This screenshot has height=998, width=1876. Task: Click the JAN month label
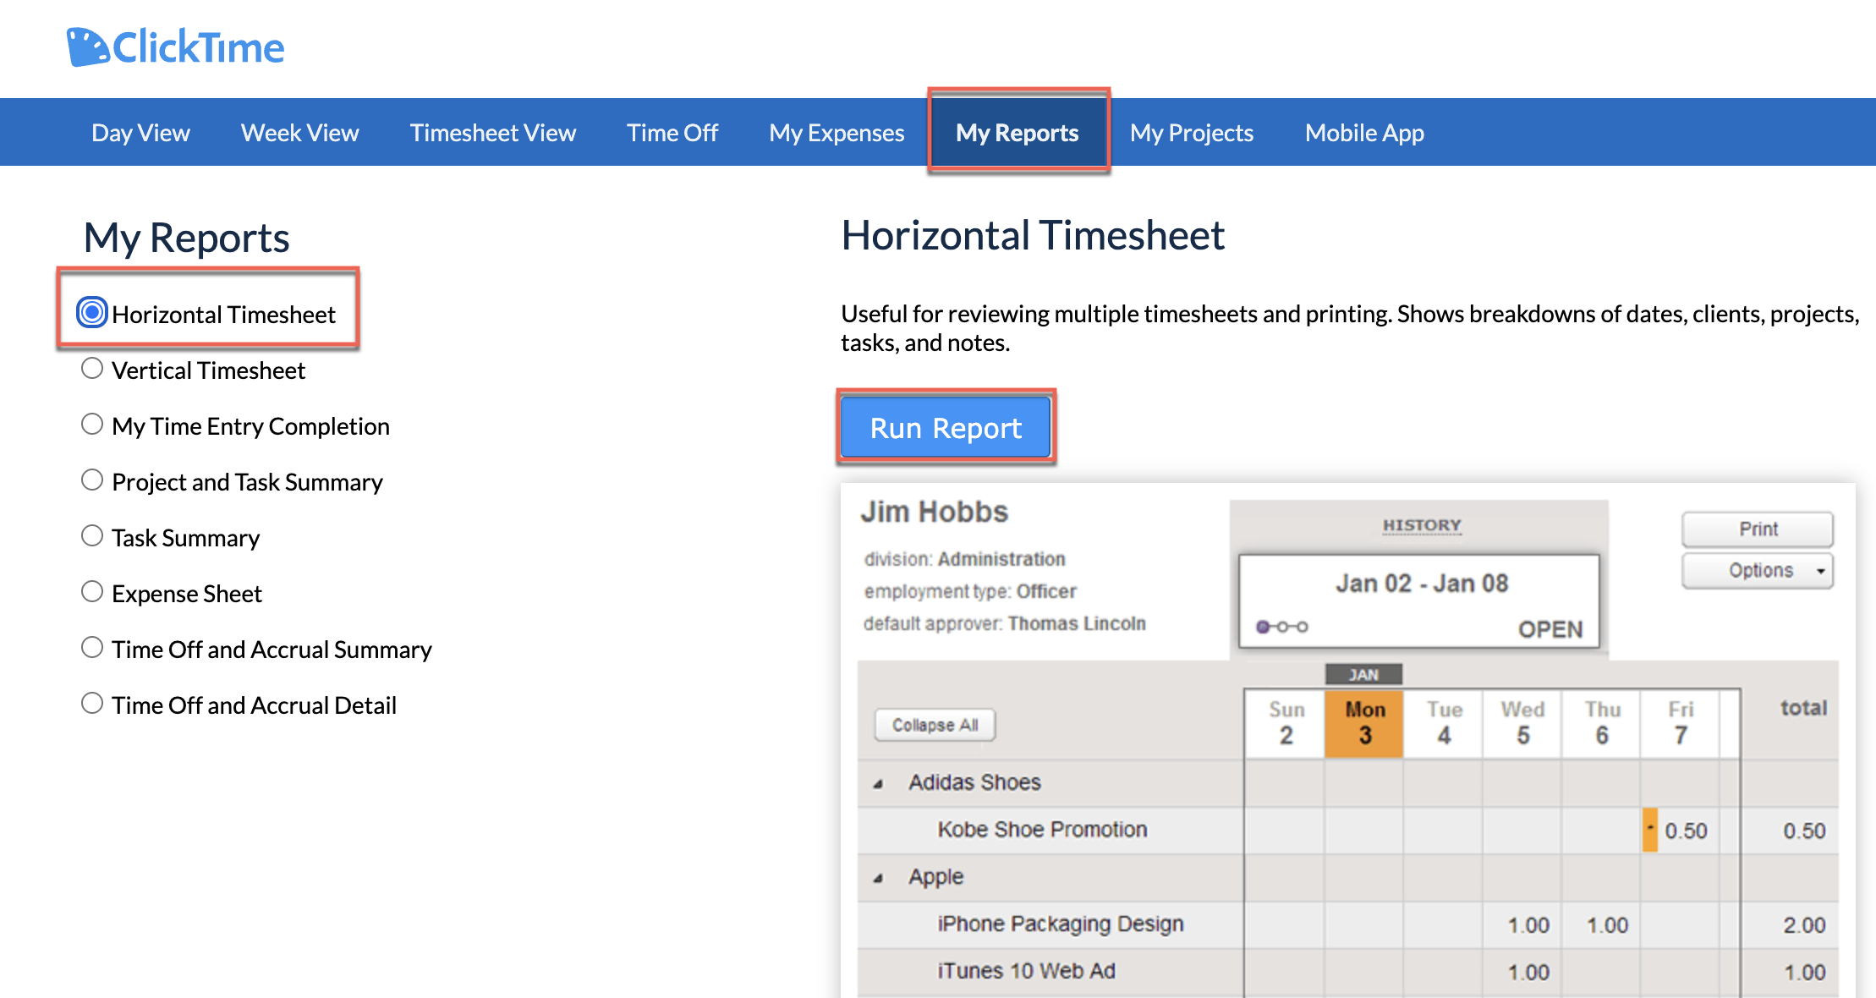1363,674
